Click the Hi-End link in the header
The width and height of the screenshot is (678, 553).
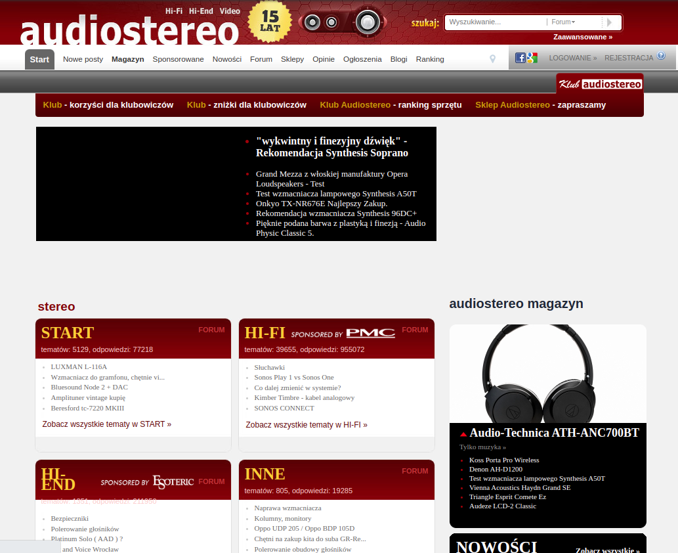tap(201, 11)
